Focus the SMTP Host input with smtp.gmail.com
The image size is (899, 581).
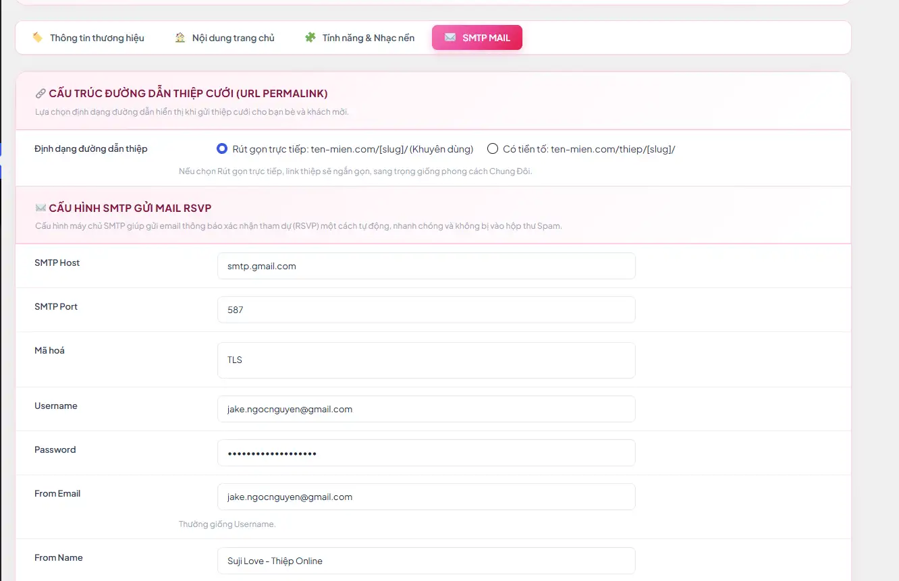427,266
